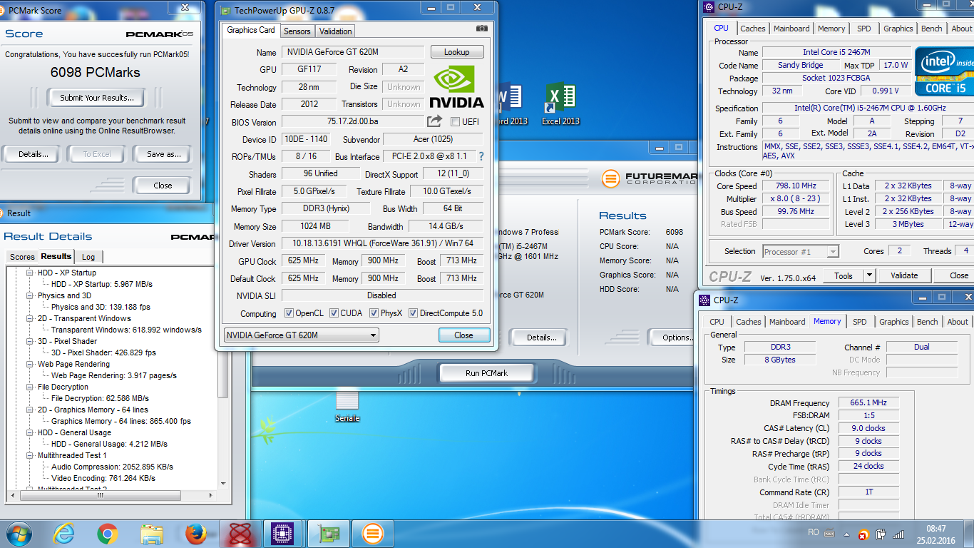The image size is (974, 548).
Task: Toggle the OpenCL checkbox
Action: [289, 313]
